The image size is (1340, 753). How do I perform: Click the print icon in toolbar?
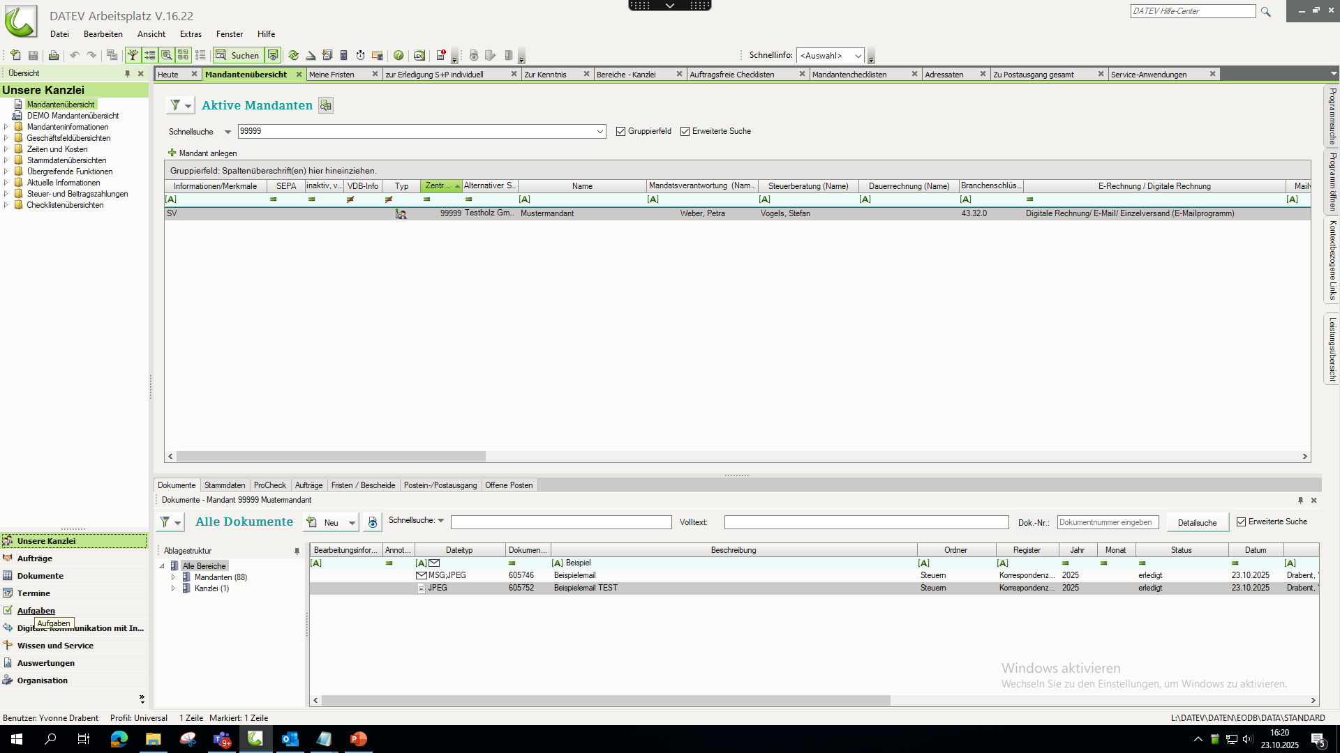coord(54,55)
